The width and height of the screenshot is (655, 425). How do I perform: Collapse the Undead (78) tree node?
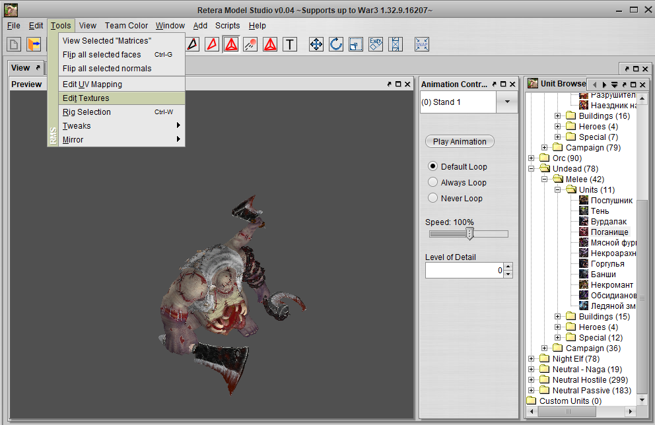(x=532, y=169)
